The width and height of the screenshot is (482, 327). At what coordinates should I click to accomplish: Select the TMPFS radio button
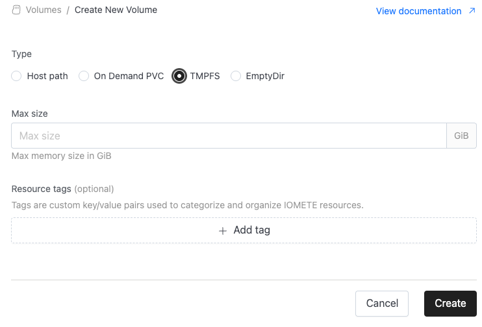point(179,76)
